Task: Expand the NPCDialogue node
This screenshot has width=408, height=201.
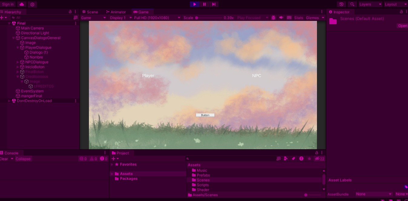Action: pos(18,62)
